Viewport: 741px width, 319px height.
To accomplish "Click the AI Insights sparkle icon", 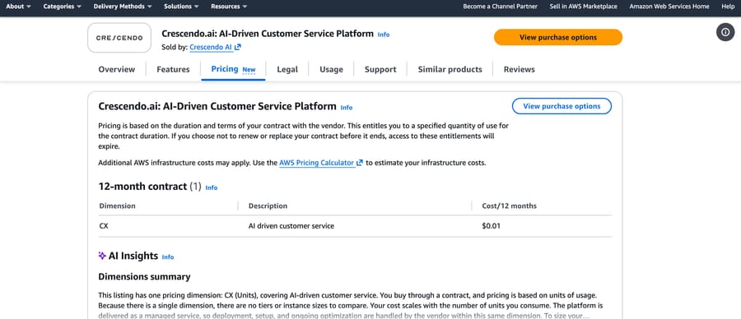I will [x=102, y=256].
